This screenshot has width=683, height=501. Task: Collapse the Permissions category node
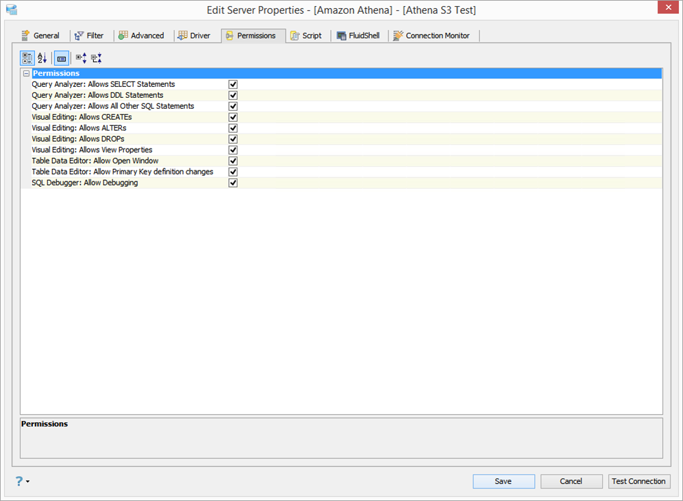26,73
